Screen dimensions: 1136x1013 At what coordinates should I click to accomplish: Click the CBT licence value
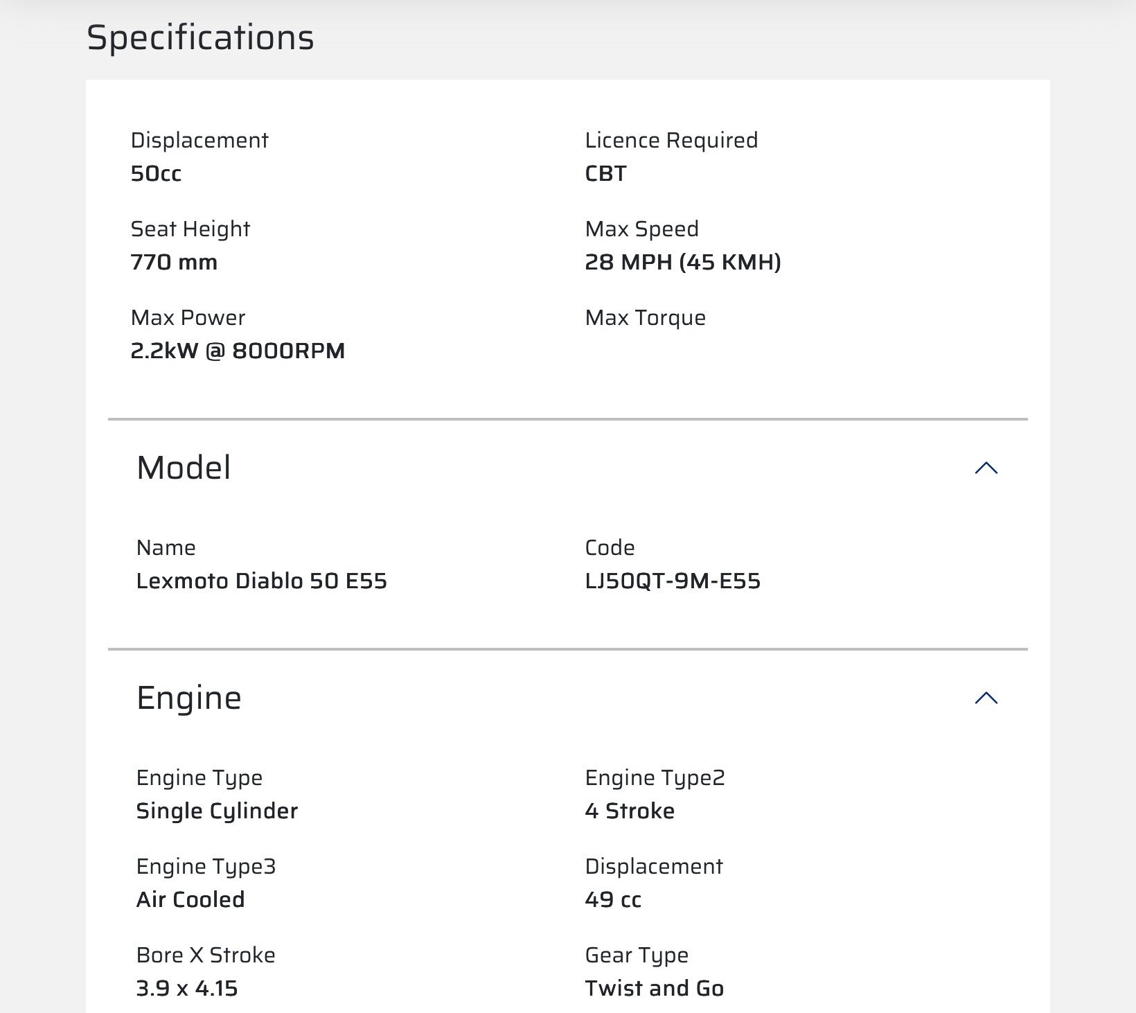605,173
